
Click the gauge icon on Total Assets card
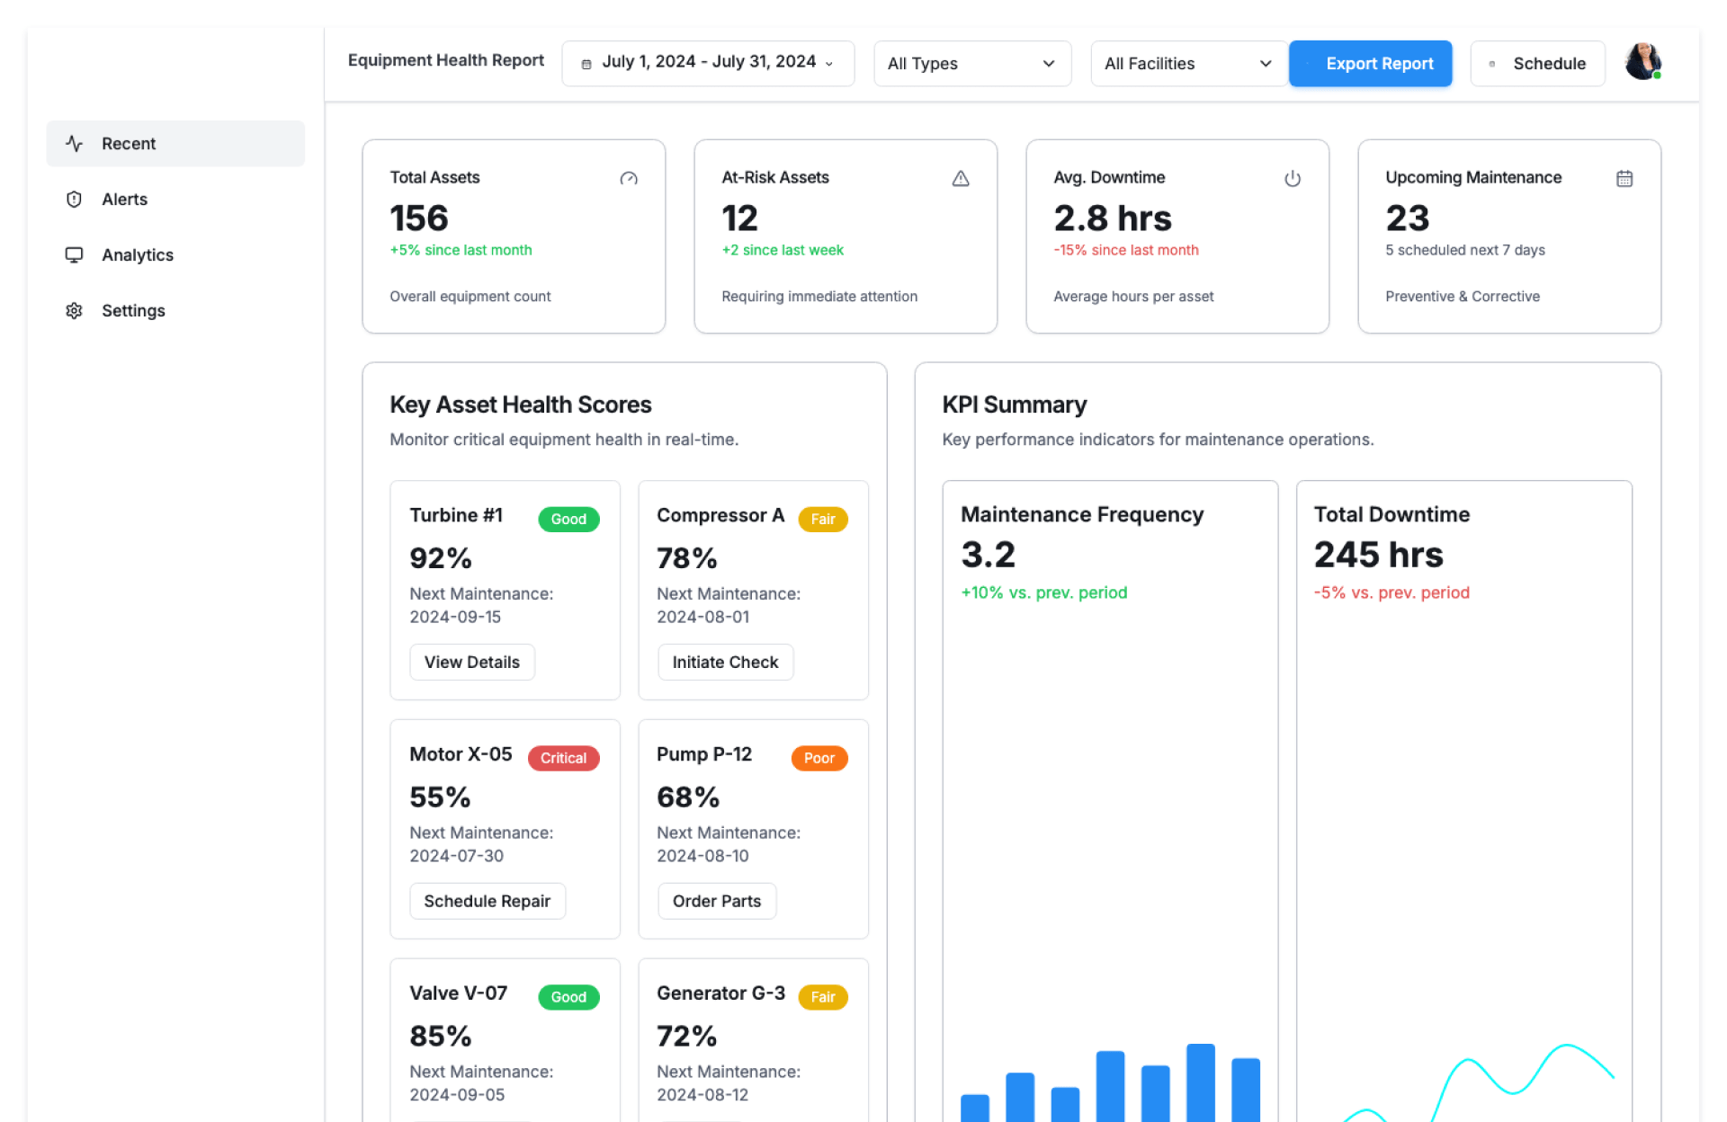[629, 179]
